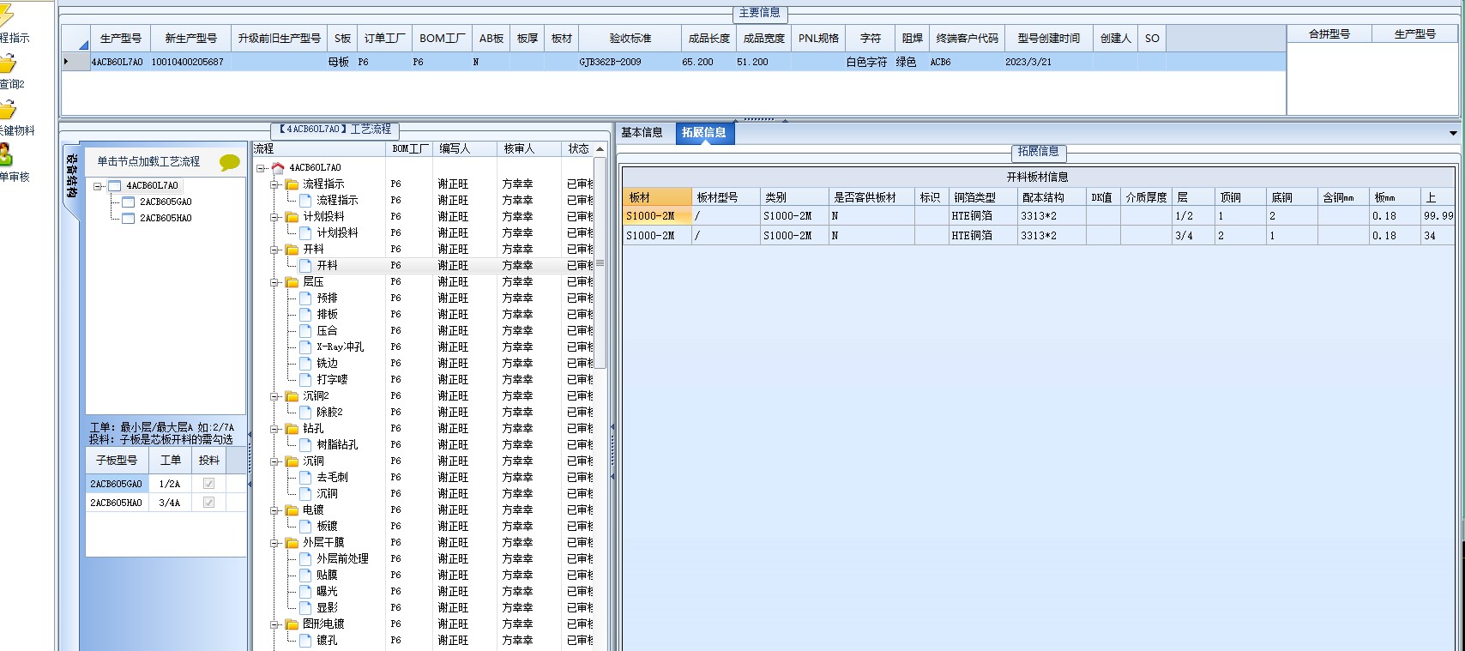Switch to the 拓展信息 tab
Viewport: 1465px width, 651px height.
(704, 133)
